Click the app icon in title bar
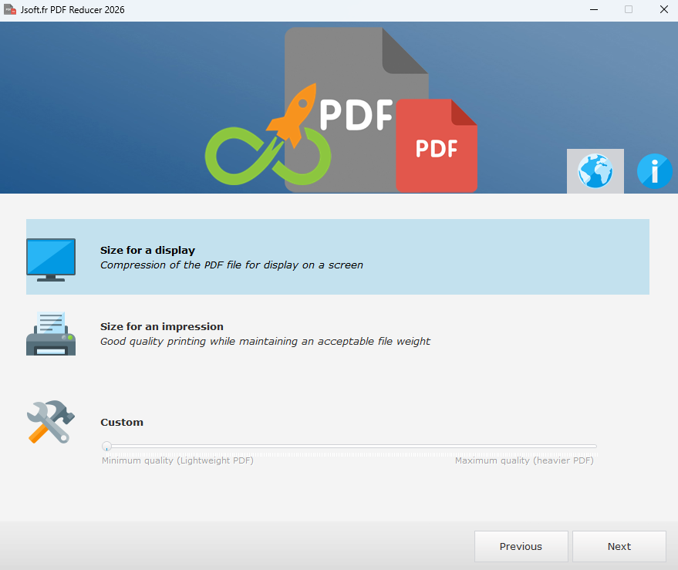Viewport: 678px width, 570px height. tap(10, 10)
